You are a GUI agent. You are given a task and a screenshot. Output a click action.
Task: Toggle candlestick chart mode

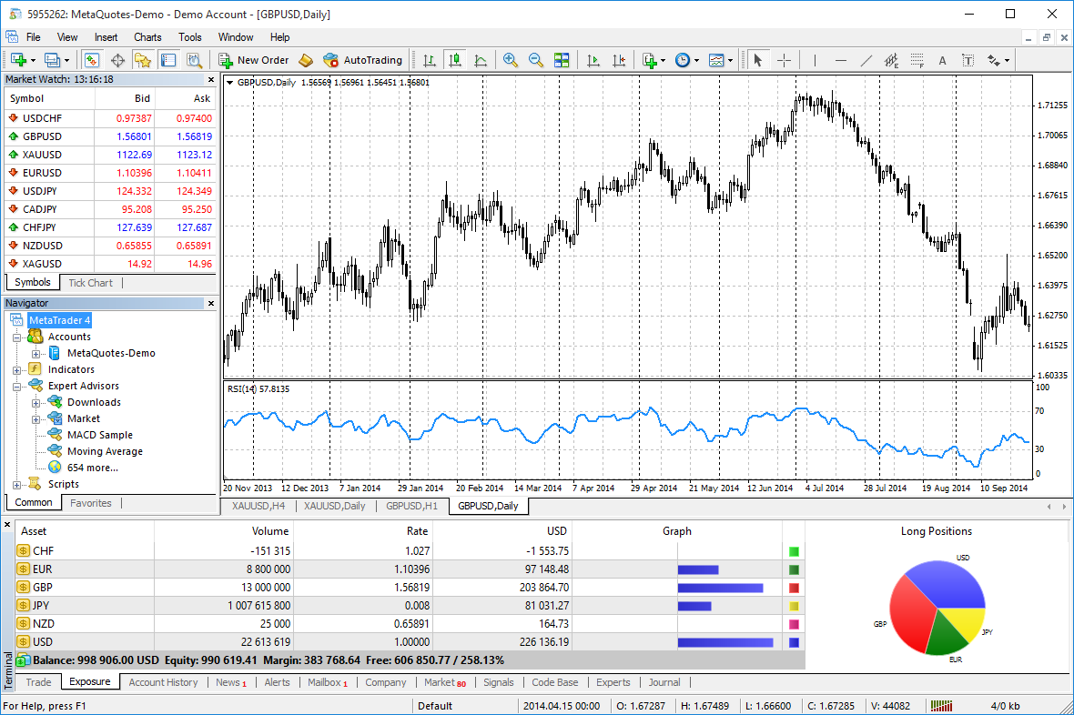pos(455,60)
